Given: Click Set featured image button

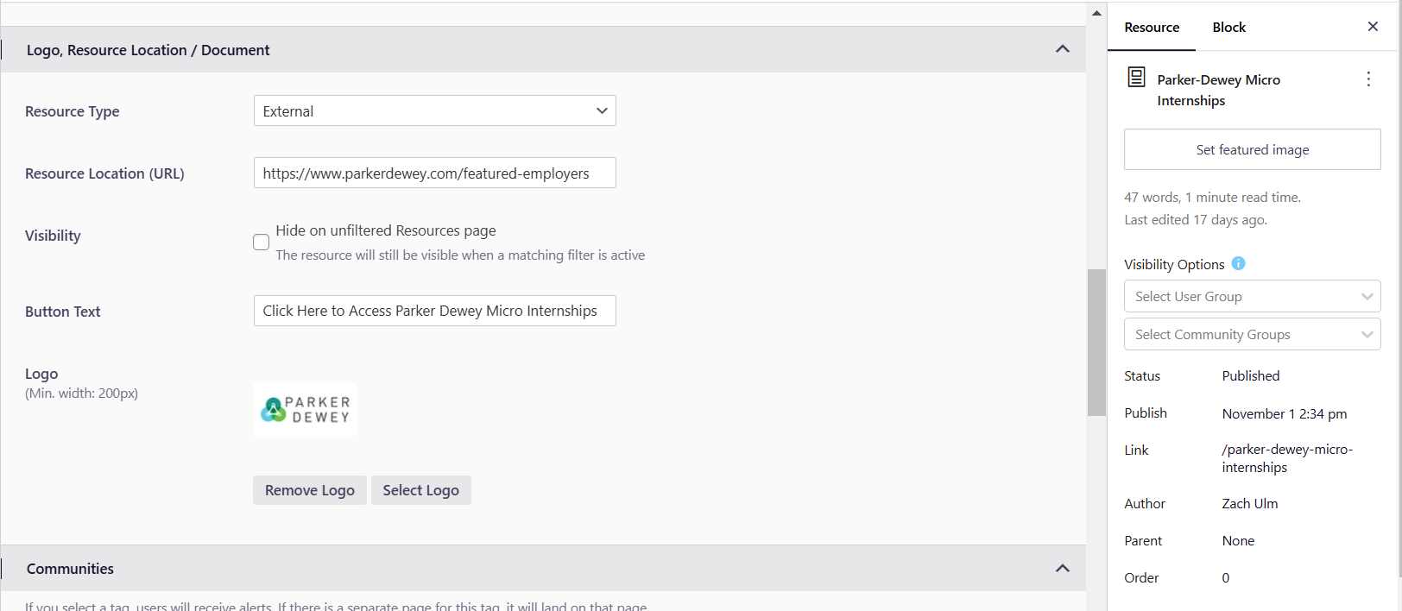Looking at the screenshot, I should click(1252, 150).
